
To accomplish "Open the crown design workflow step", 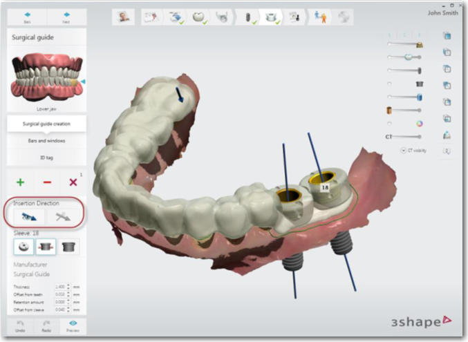I will [x=198, y=17].
